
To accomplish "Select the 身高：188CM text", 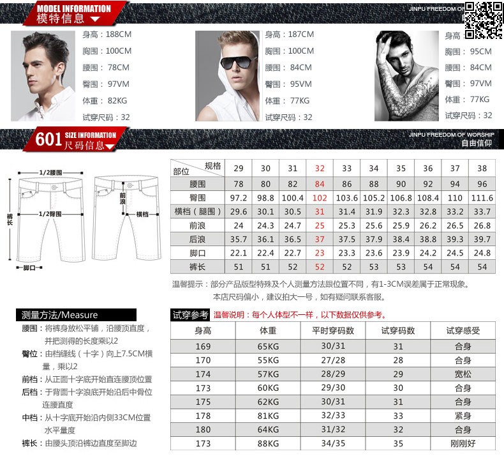I will (x=107, y=34).
